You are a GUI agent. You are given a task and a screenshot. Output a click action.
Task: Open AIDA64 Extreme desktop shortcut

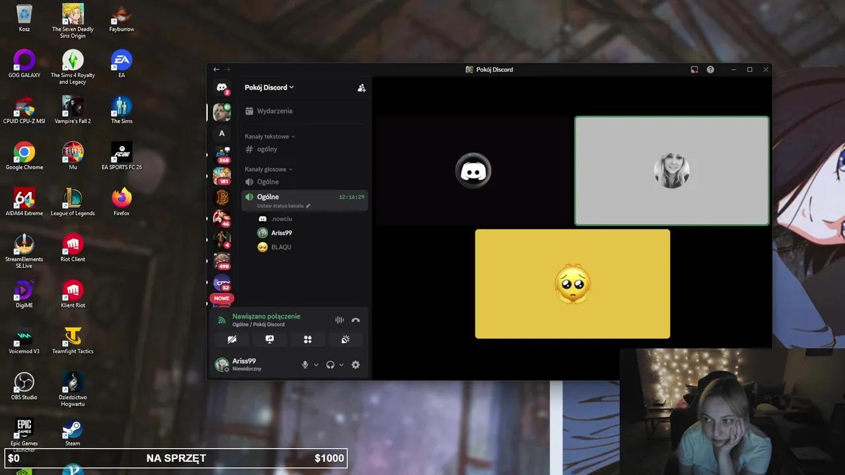tap(24, 202)
